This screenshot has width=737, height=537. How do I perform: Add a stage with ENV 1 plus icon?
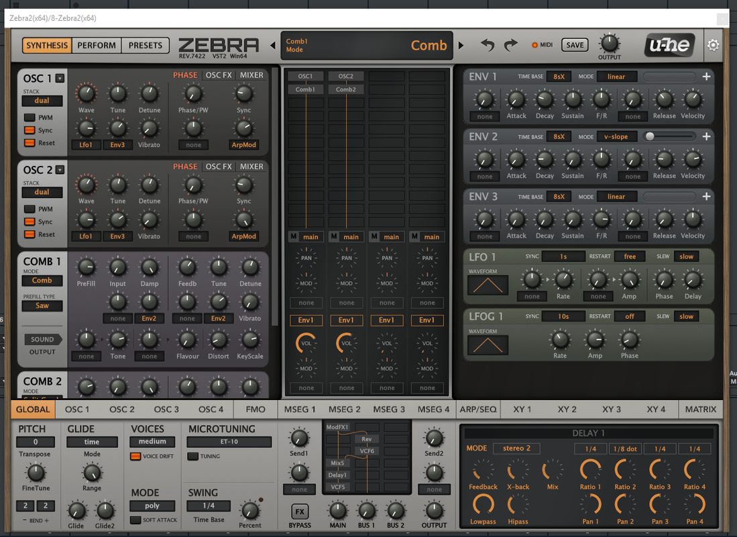pos(706,77)
